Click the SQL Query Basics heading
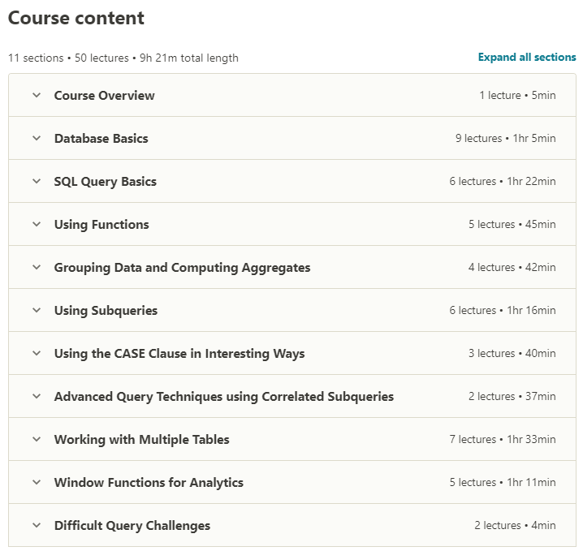This screenshot has height=551, width=583. coord(105,182)
